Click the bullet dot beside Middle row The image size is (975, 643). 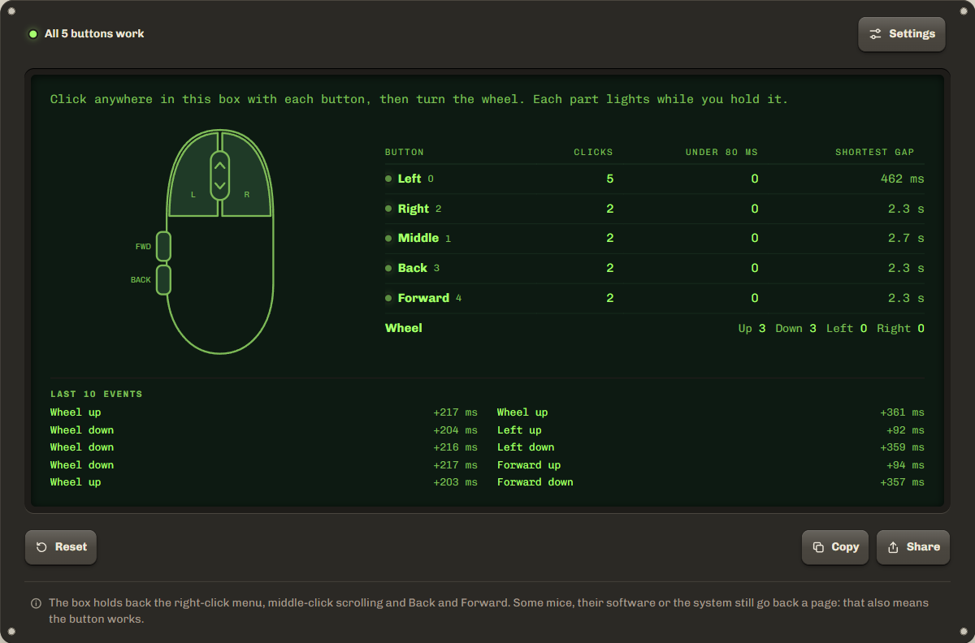[388, 238]
